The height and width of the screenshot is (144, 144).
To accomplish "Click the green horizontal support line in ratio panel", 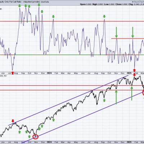I will 72,55.
